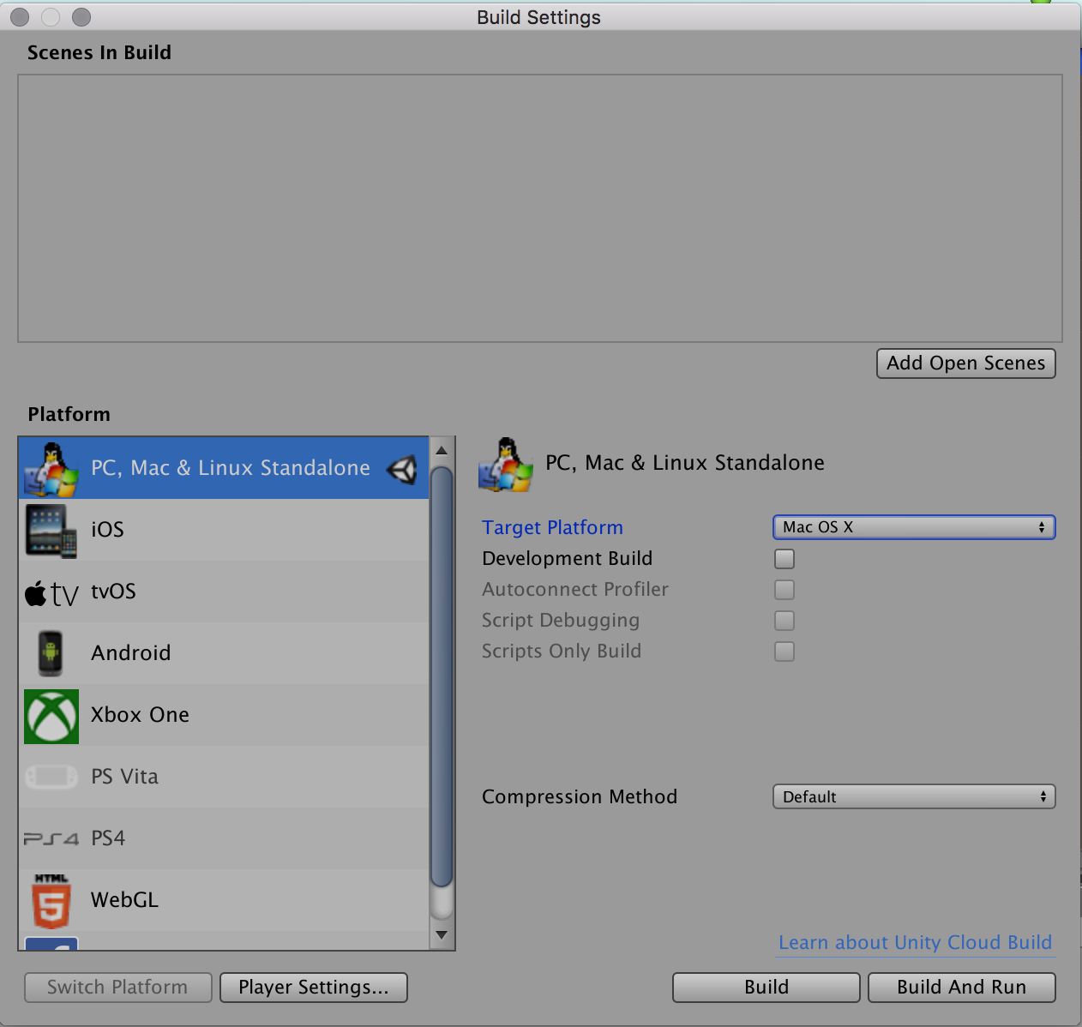Screen dimensions: 1082x1027
Task: Click the Add Open Scenes button
Action: pos(966,363)
